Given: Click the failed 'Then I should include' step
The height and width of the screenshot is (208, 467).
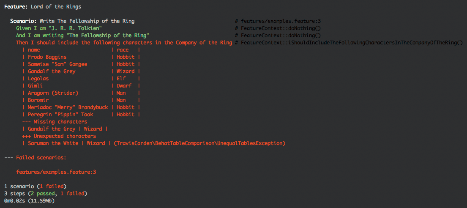Looking at the screenshot, I should click(x=124, y=43).
